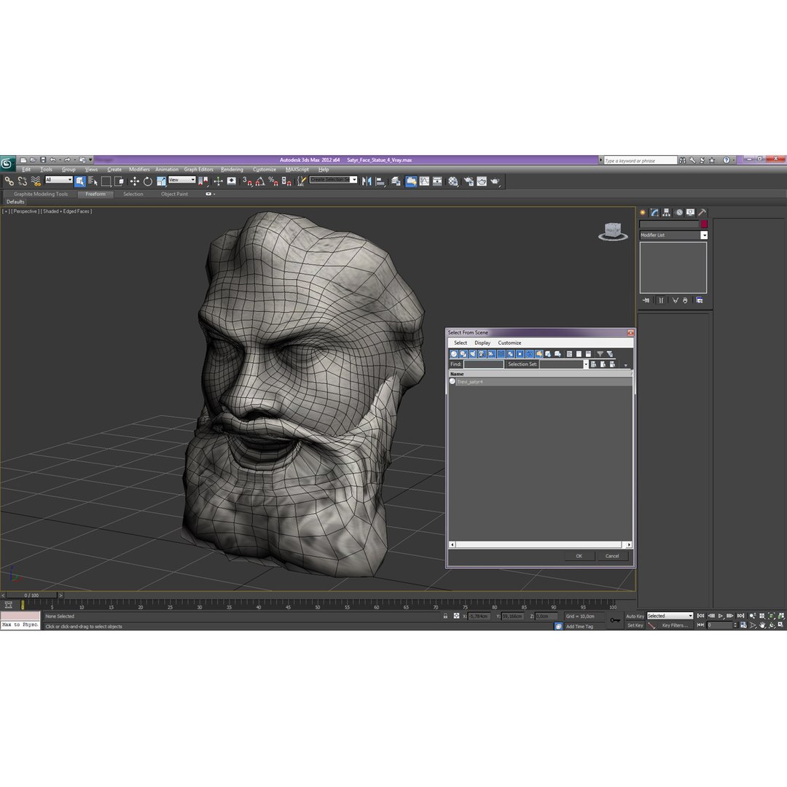787x787 pixels.
Task: Select Trevi_satyr4 in object list
Action: coord(540,382)
